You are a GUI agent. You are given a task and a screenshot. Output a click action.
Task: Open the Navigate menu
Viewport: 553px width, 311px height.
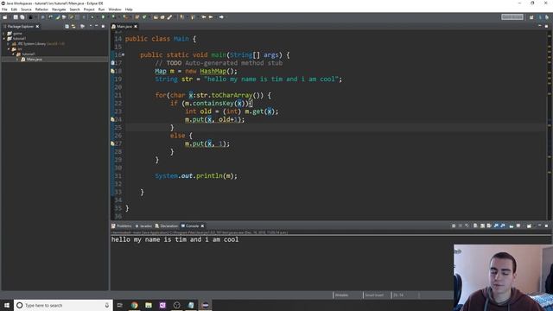click(59, 10)
